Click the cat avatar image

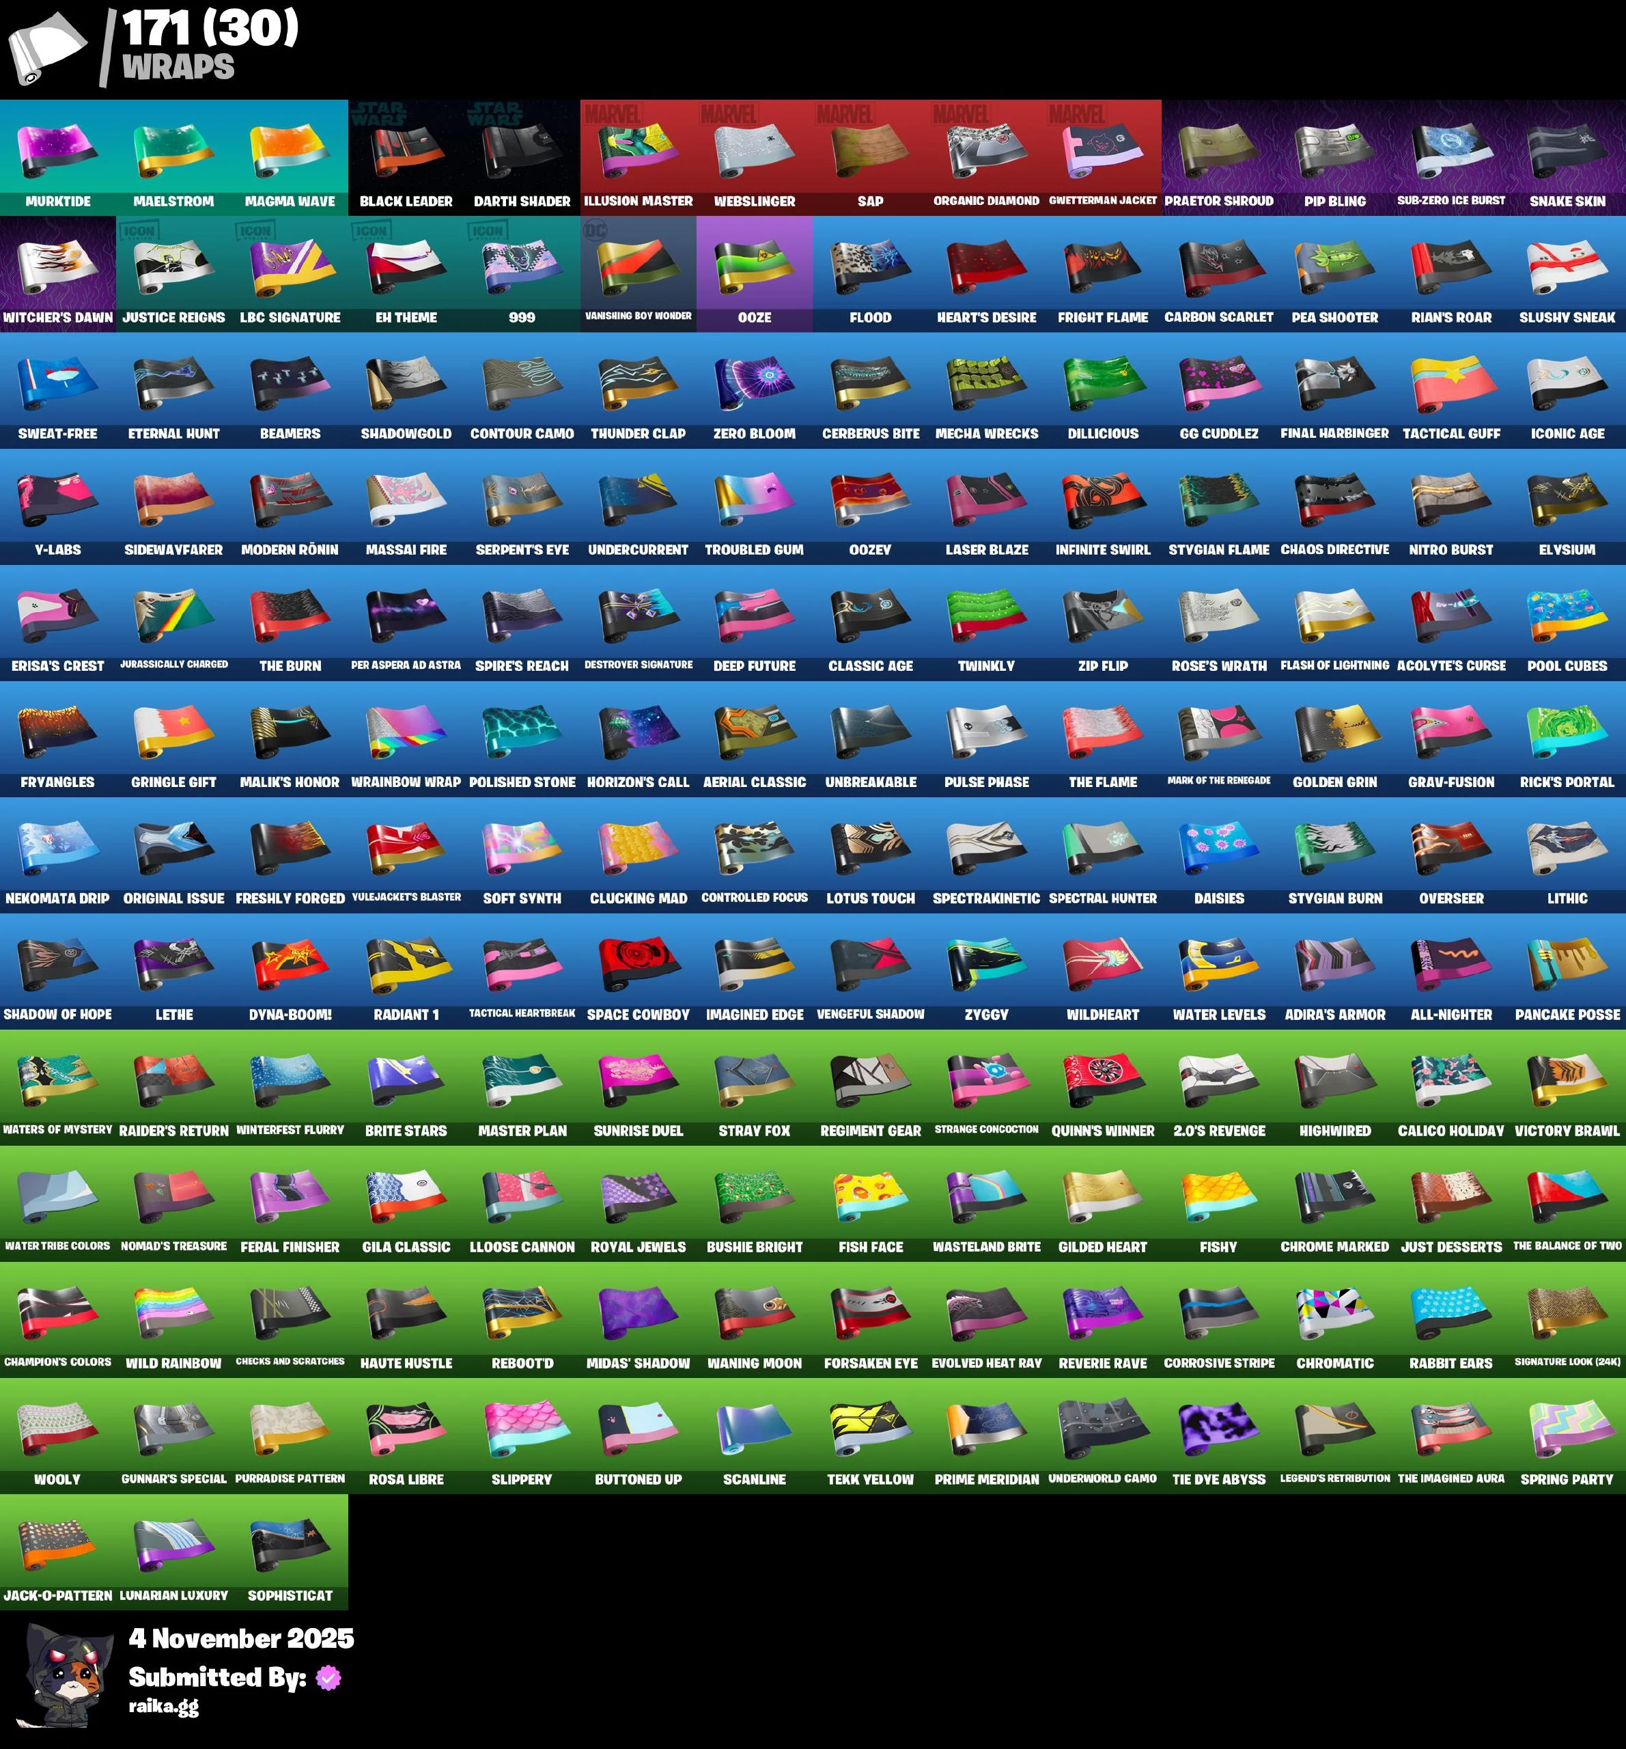pos(64,1675)
